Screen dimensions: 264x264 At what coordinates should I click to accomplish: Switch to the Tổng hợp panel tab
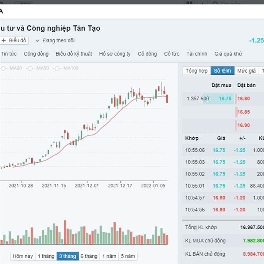point(197,71)
